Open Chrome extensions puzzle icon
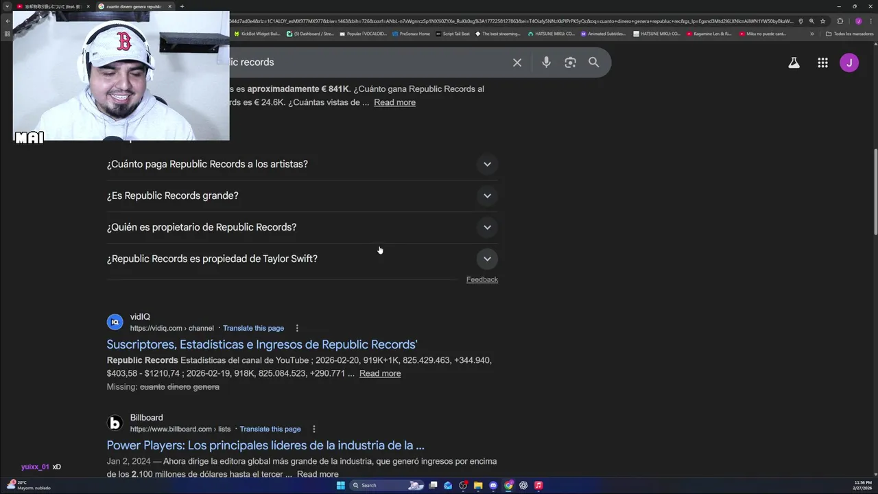This screenshot has width=878, height=494. (840, 21)
